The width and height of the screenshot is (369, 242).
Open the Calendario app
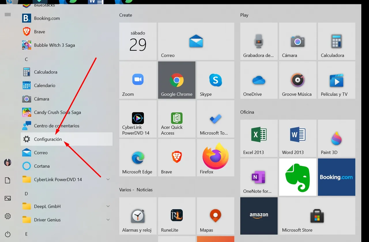pos(67,86)
